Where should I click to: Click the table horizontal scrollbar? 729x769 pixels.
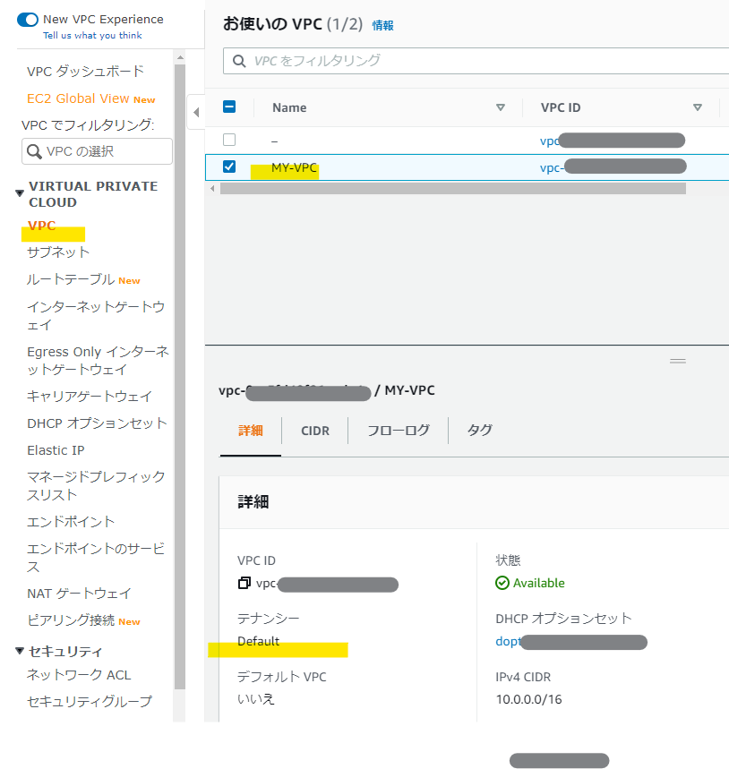pyautogui.click(x=453, y=188)
